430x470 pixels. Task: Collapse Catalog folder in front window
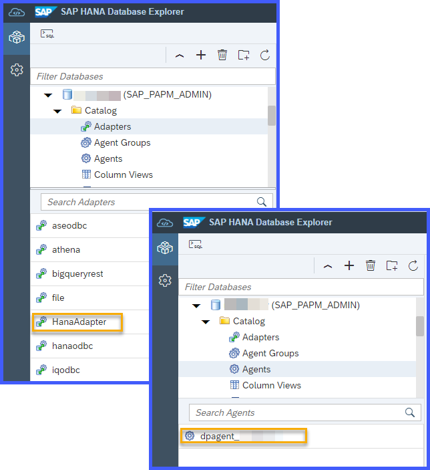[206, 322]
